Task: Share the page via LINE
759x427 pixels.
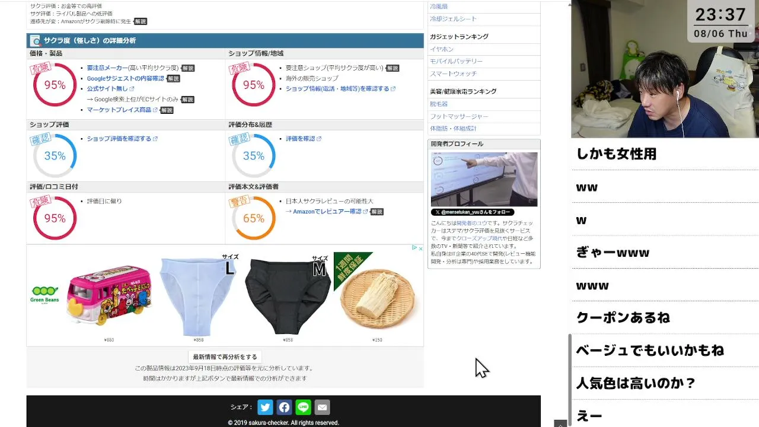Action: [x=303, y=407]
